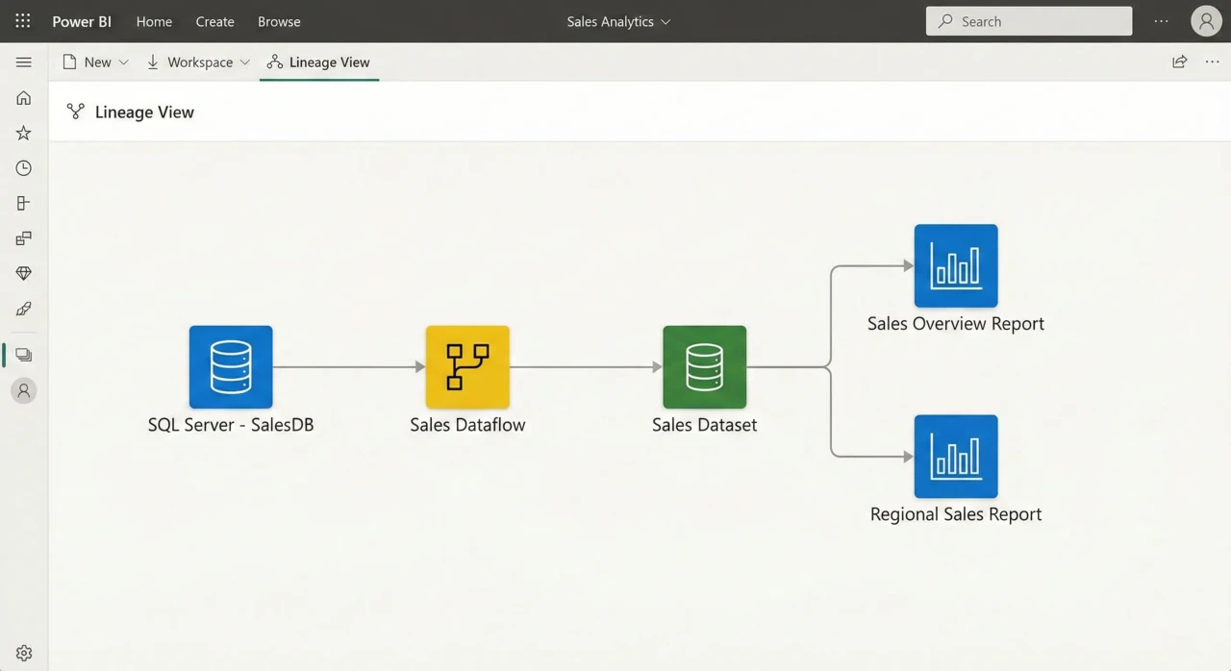Open the Browse menu
1231x671 pixels.
(279, 21)
